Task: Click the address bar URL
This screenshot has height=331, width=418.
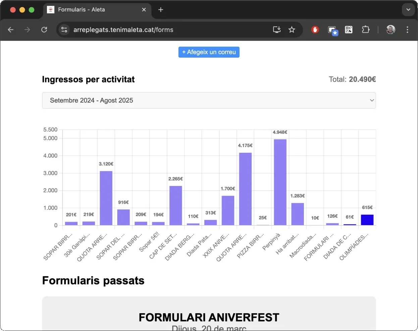Action: [123, 30]
